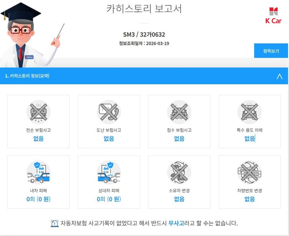The height and width of the screenshot is (236, 289).
Task: Click the 전손 보험사고 crossed car icon
Action: coord(38,112)
